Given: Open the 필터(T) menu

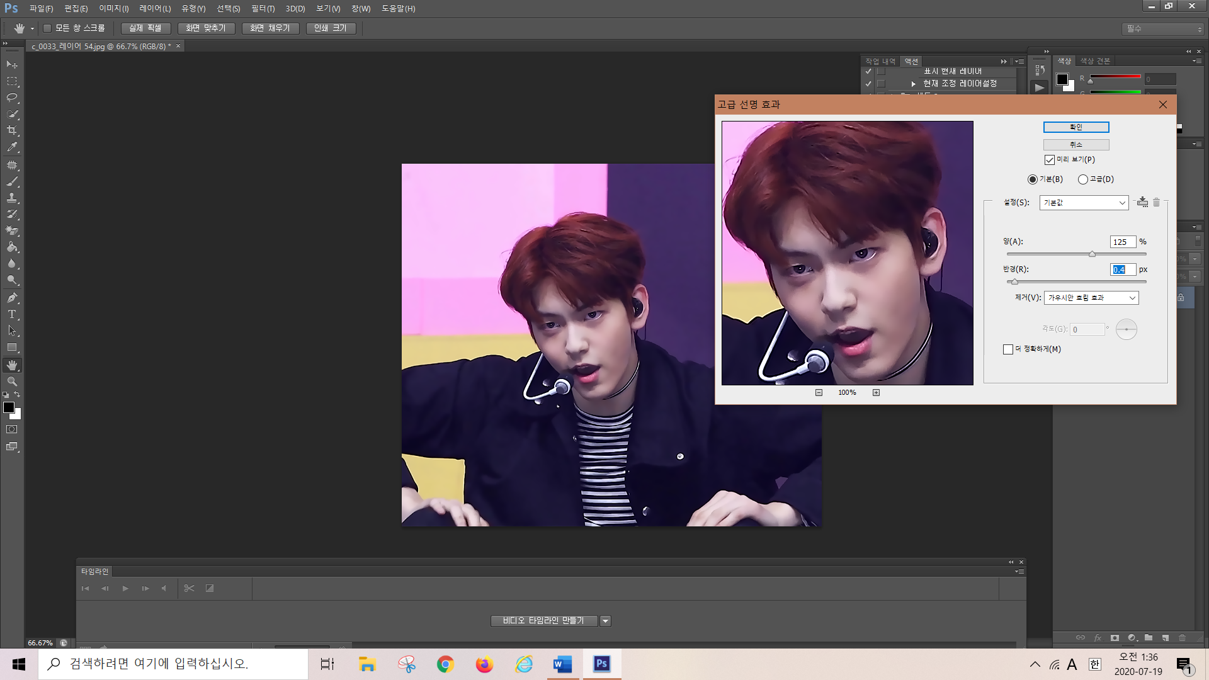Looking at the screenshot, I should (263, 9).
